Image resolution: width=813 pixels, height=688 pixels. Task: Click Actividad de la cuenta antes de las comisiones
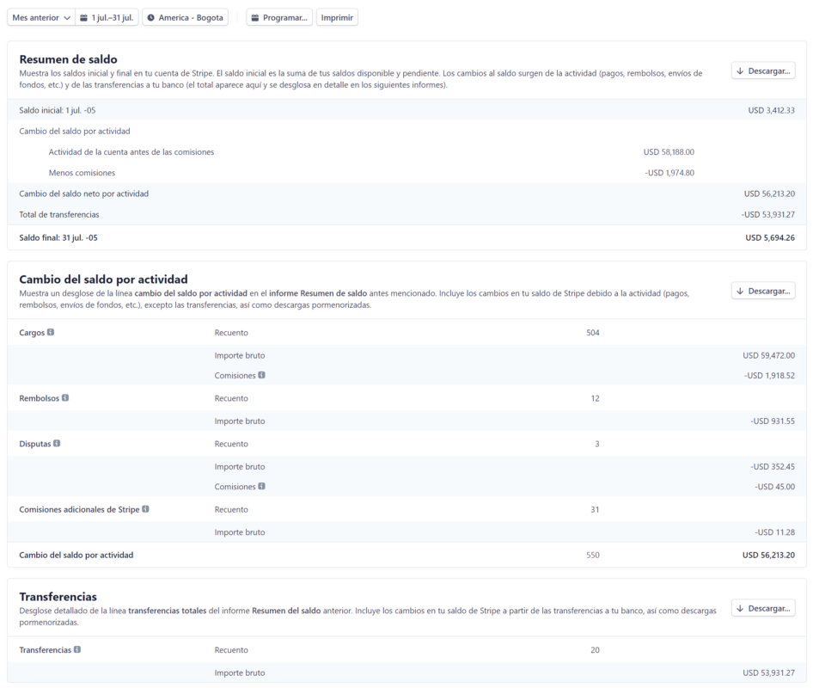(131, 152)
